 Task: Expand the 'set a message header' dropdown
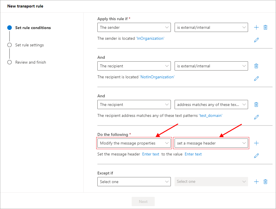point(211,143)
